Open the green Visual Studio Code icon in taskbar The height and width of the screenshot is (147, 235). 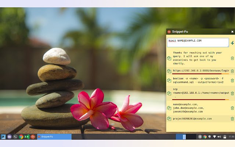pyautogui.click(x=27, y=137)
